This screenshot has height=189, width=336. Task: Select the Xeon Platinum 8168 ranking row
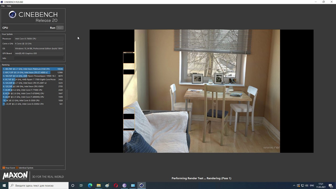33,69
